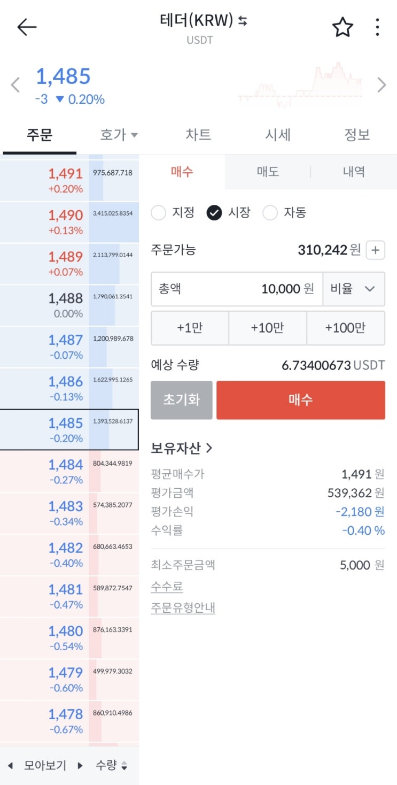Open the 수수료 fee link
397x785 pixels.
pos(167,587)
